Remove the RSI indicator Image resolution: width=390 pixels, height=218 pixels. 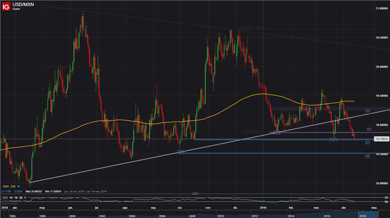pos(25,197)
